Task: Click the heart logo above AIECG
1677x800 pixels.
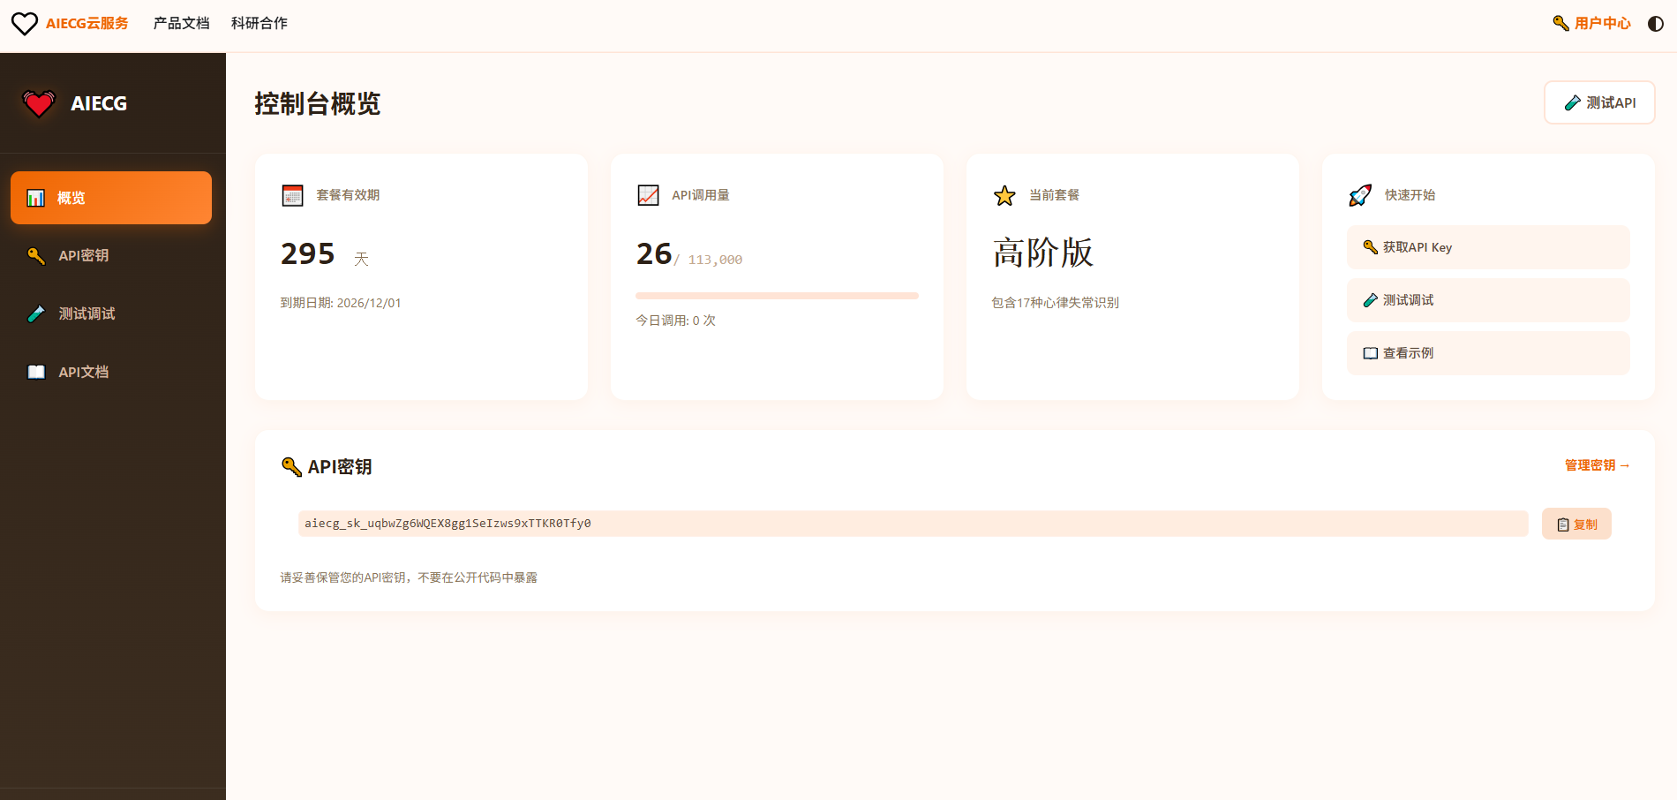Action: click(x=37, y=102)
